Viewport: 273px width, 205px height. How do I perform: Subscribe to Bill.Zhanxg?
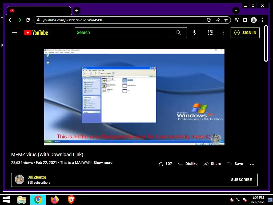click(x=241, y=180)
